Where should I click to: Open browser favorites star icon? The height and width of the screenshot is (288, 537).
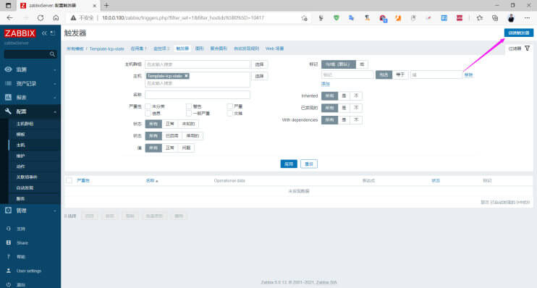479,18
